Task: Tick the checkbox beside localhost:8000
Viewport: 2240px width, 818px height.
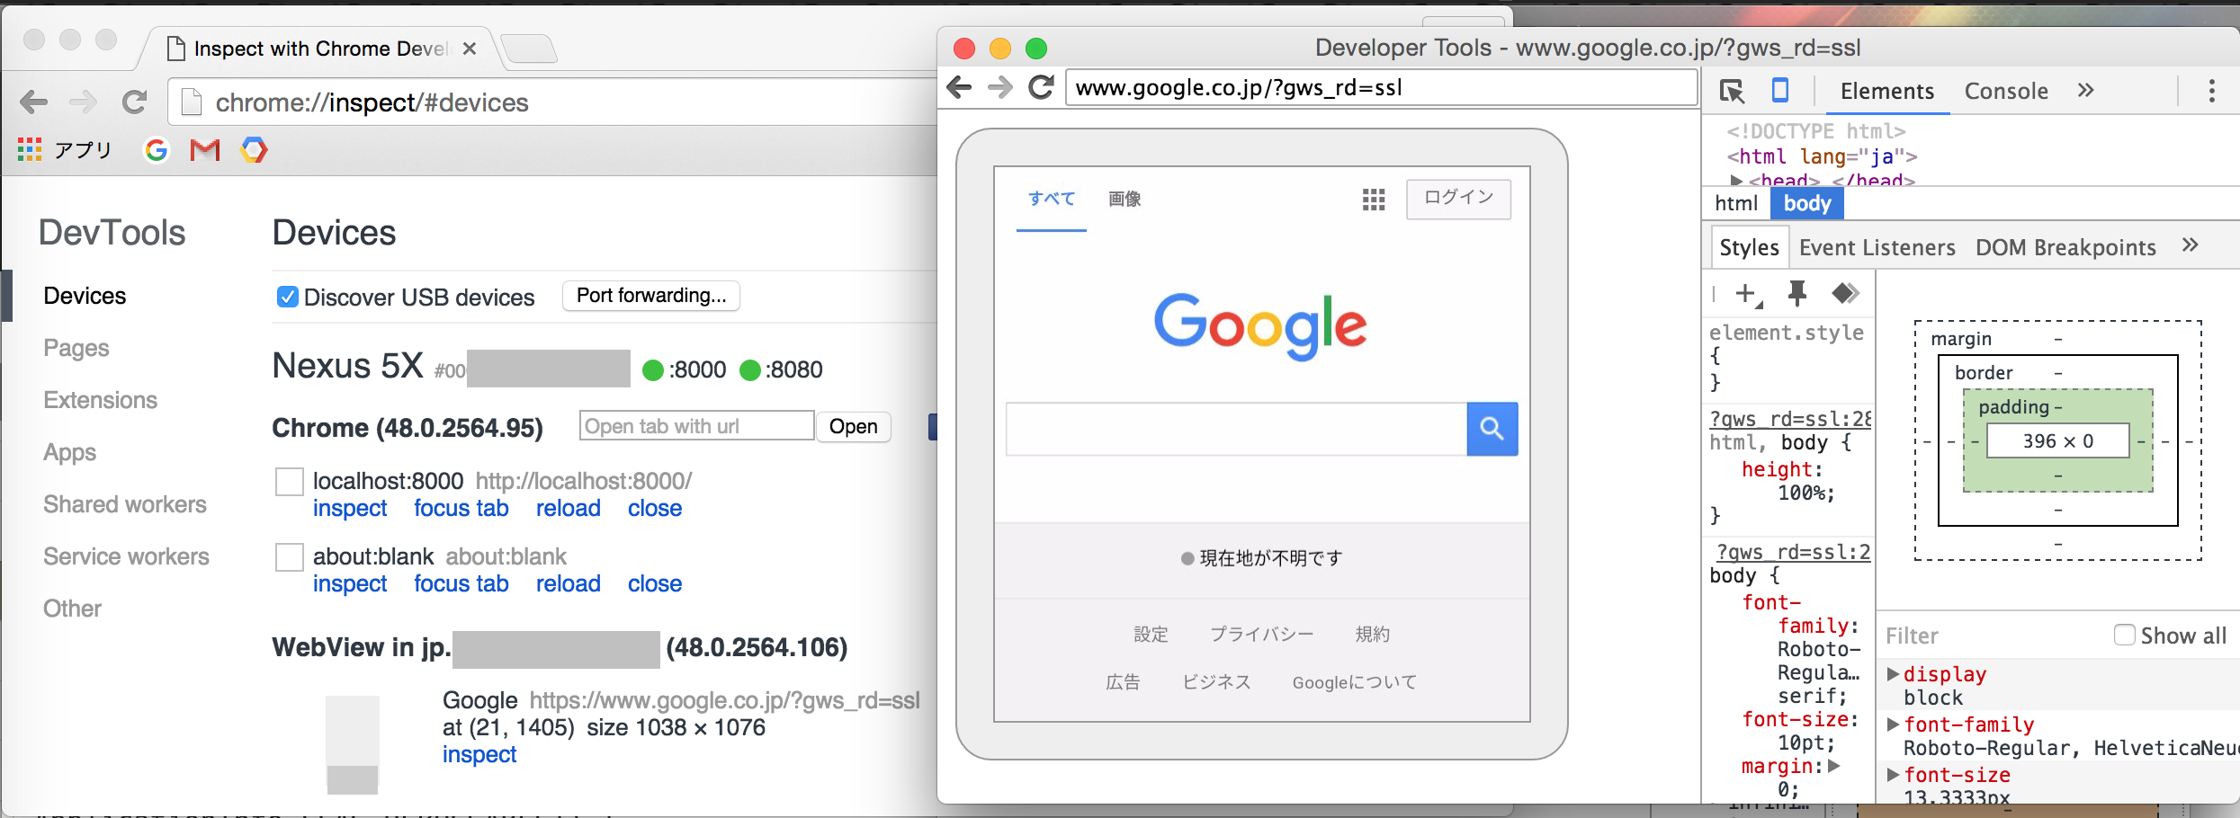Action: pyautogui.click(x=289, y=482)
